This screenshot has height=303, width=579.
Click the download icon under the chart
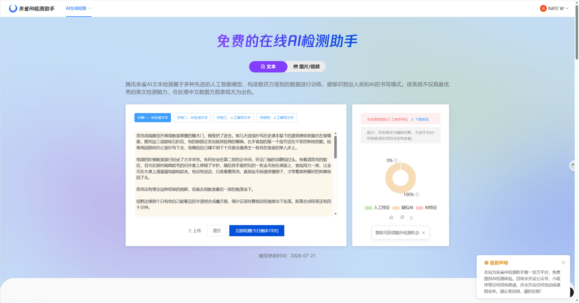coord(411,217)
